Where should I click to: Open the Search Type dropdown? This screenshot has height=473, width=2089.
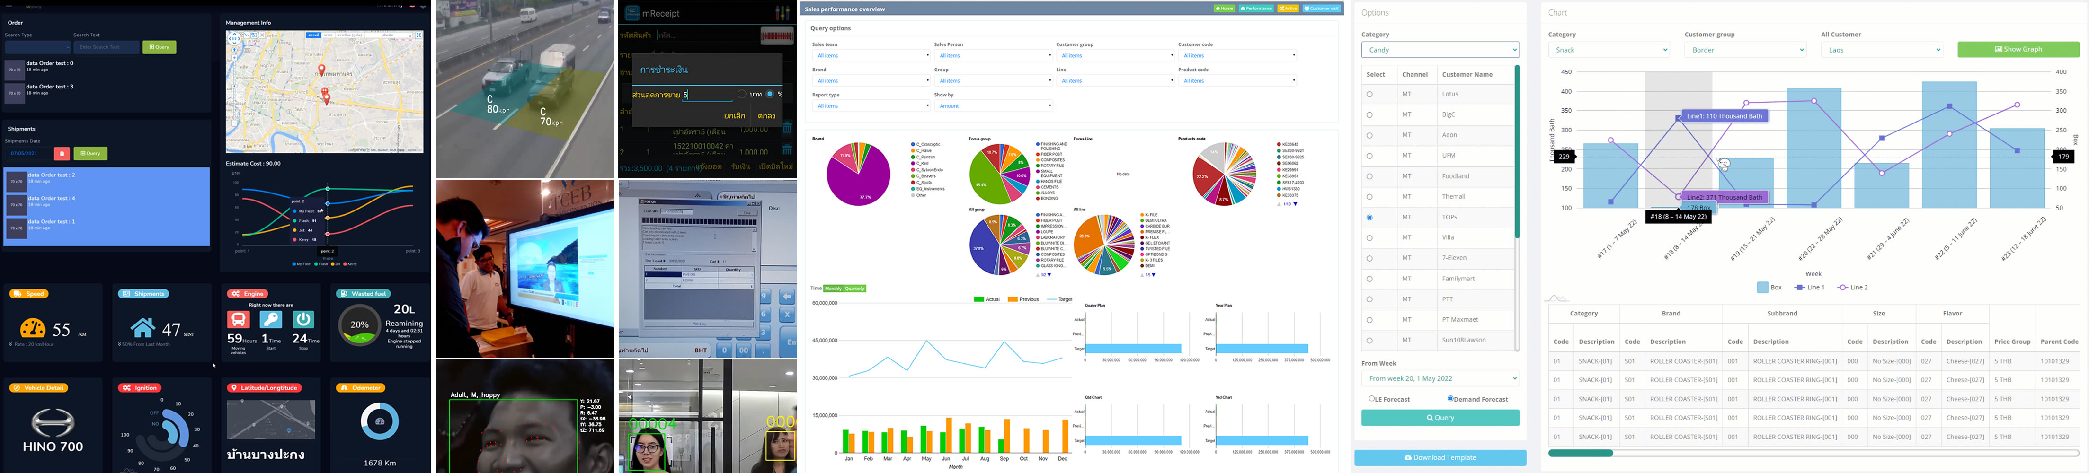[37, 47]
